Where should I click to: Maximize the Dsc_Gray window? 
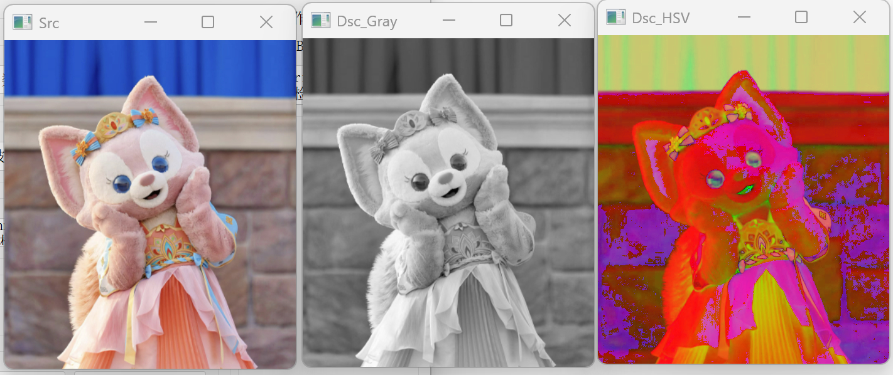click(506, 21)
